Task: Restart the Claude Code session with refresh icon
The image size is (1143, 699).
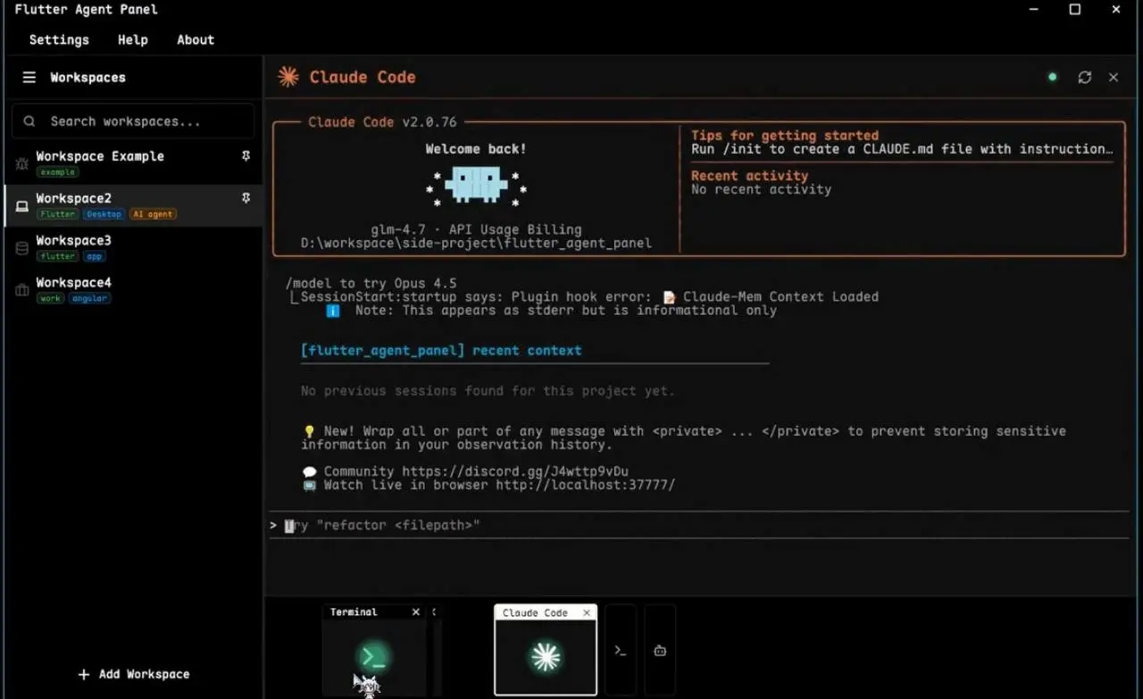Action: (1085, 78)
